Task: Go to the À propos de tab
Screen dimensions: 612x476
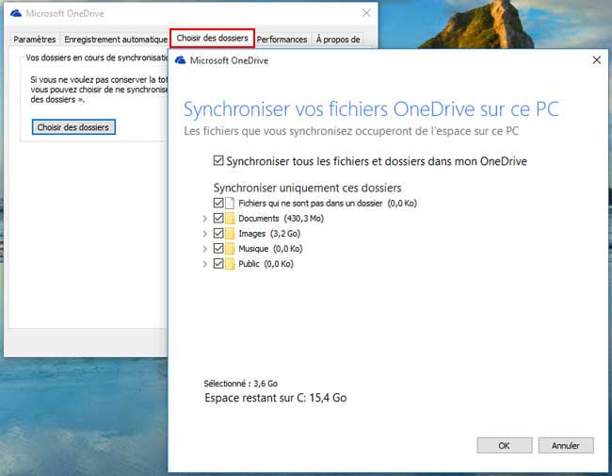Action: click(338, 40)
